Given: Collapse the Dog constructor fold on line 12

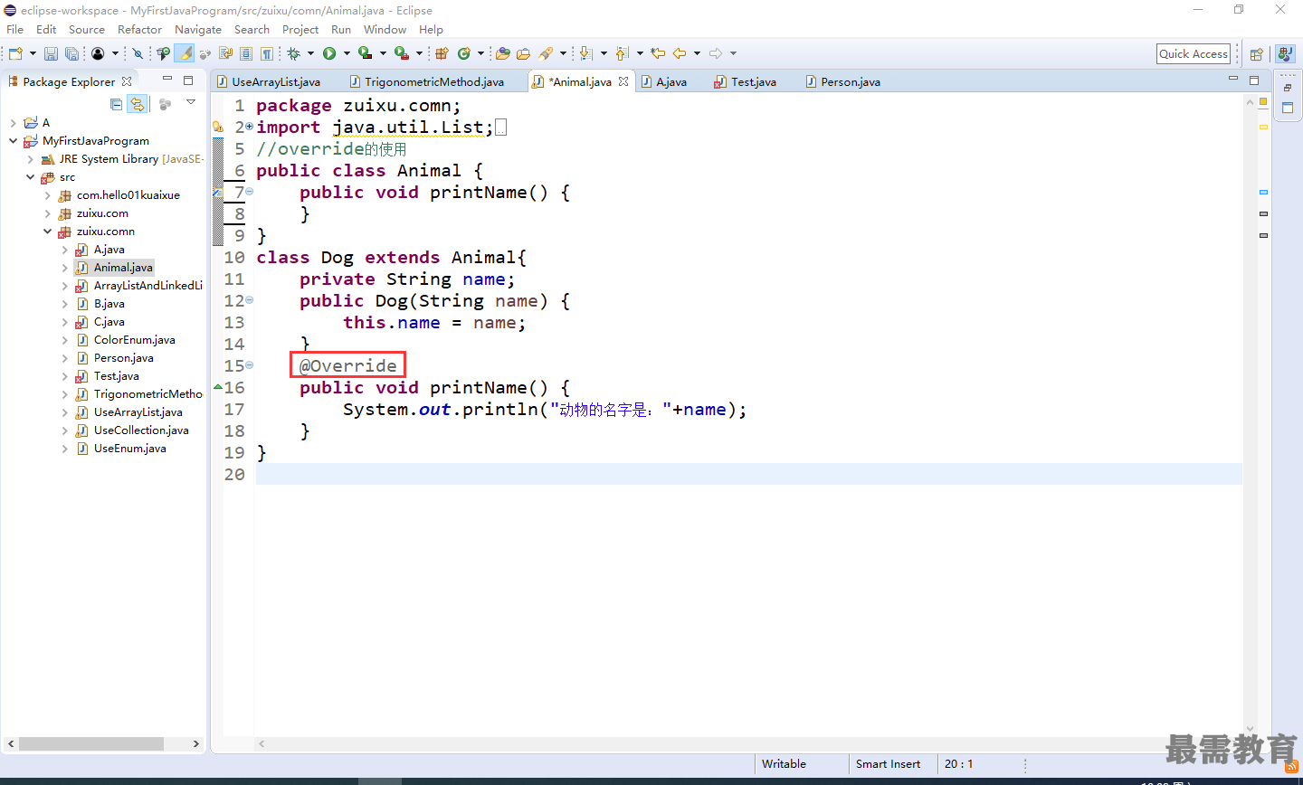Looking at the screenshot, I should pos(250,300).
